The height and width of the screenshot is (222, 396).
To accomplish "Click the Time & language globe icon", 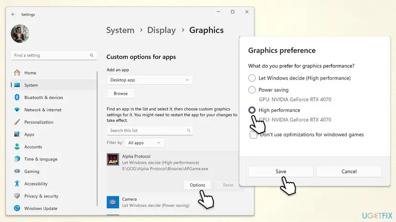I will [x=17, y=159].
